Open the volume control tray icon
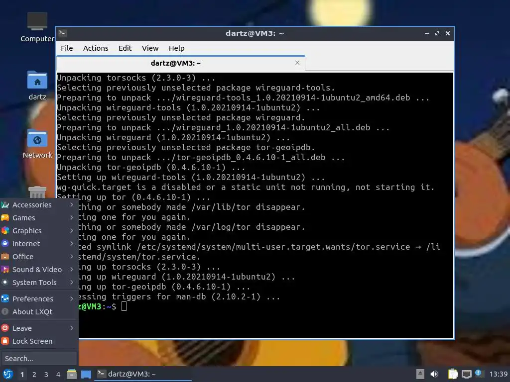This screenshot has height=382, width=510. pyautogui.click(x=434, y=374)
